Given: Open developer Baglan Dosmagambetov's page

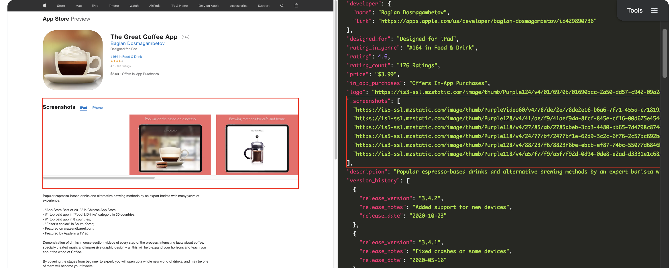Looking at the screenshot, I should [x=137, y=43].
